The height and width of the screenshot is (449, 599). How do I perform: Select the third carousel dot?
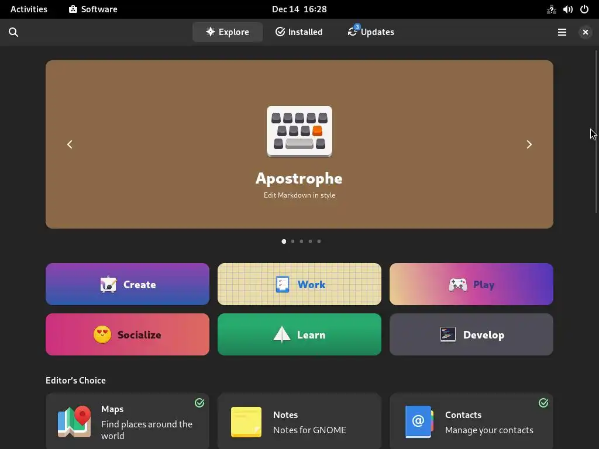(301, 241)
